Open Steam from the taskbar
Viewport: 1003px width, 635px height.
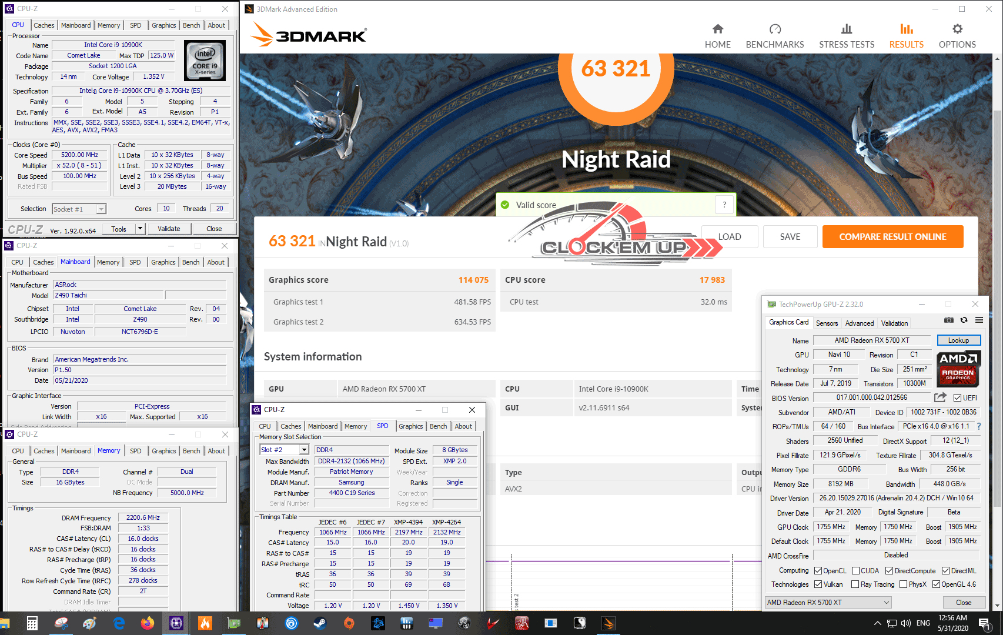[x=320, y=623]
